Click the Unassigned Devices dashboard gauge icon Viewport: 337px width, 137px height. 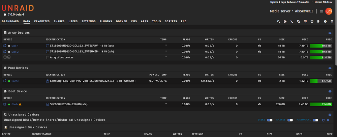330,115
